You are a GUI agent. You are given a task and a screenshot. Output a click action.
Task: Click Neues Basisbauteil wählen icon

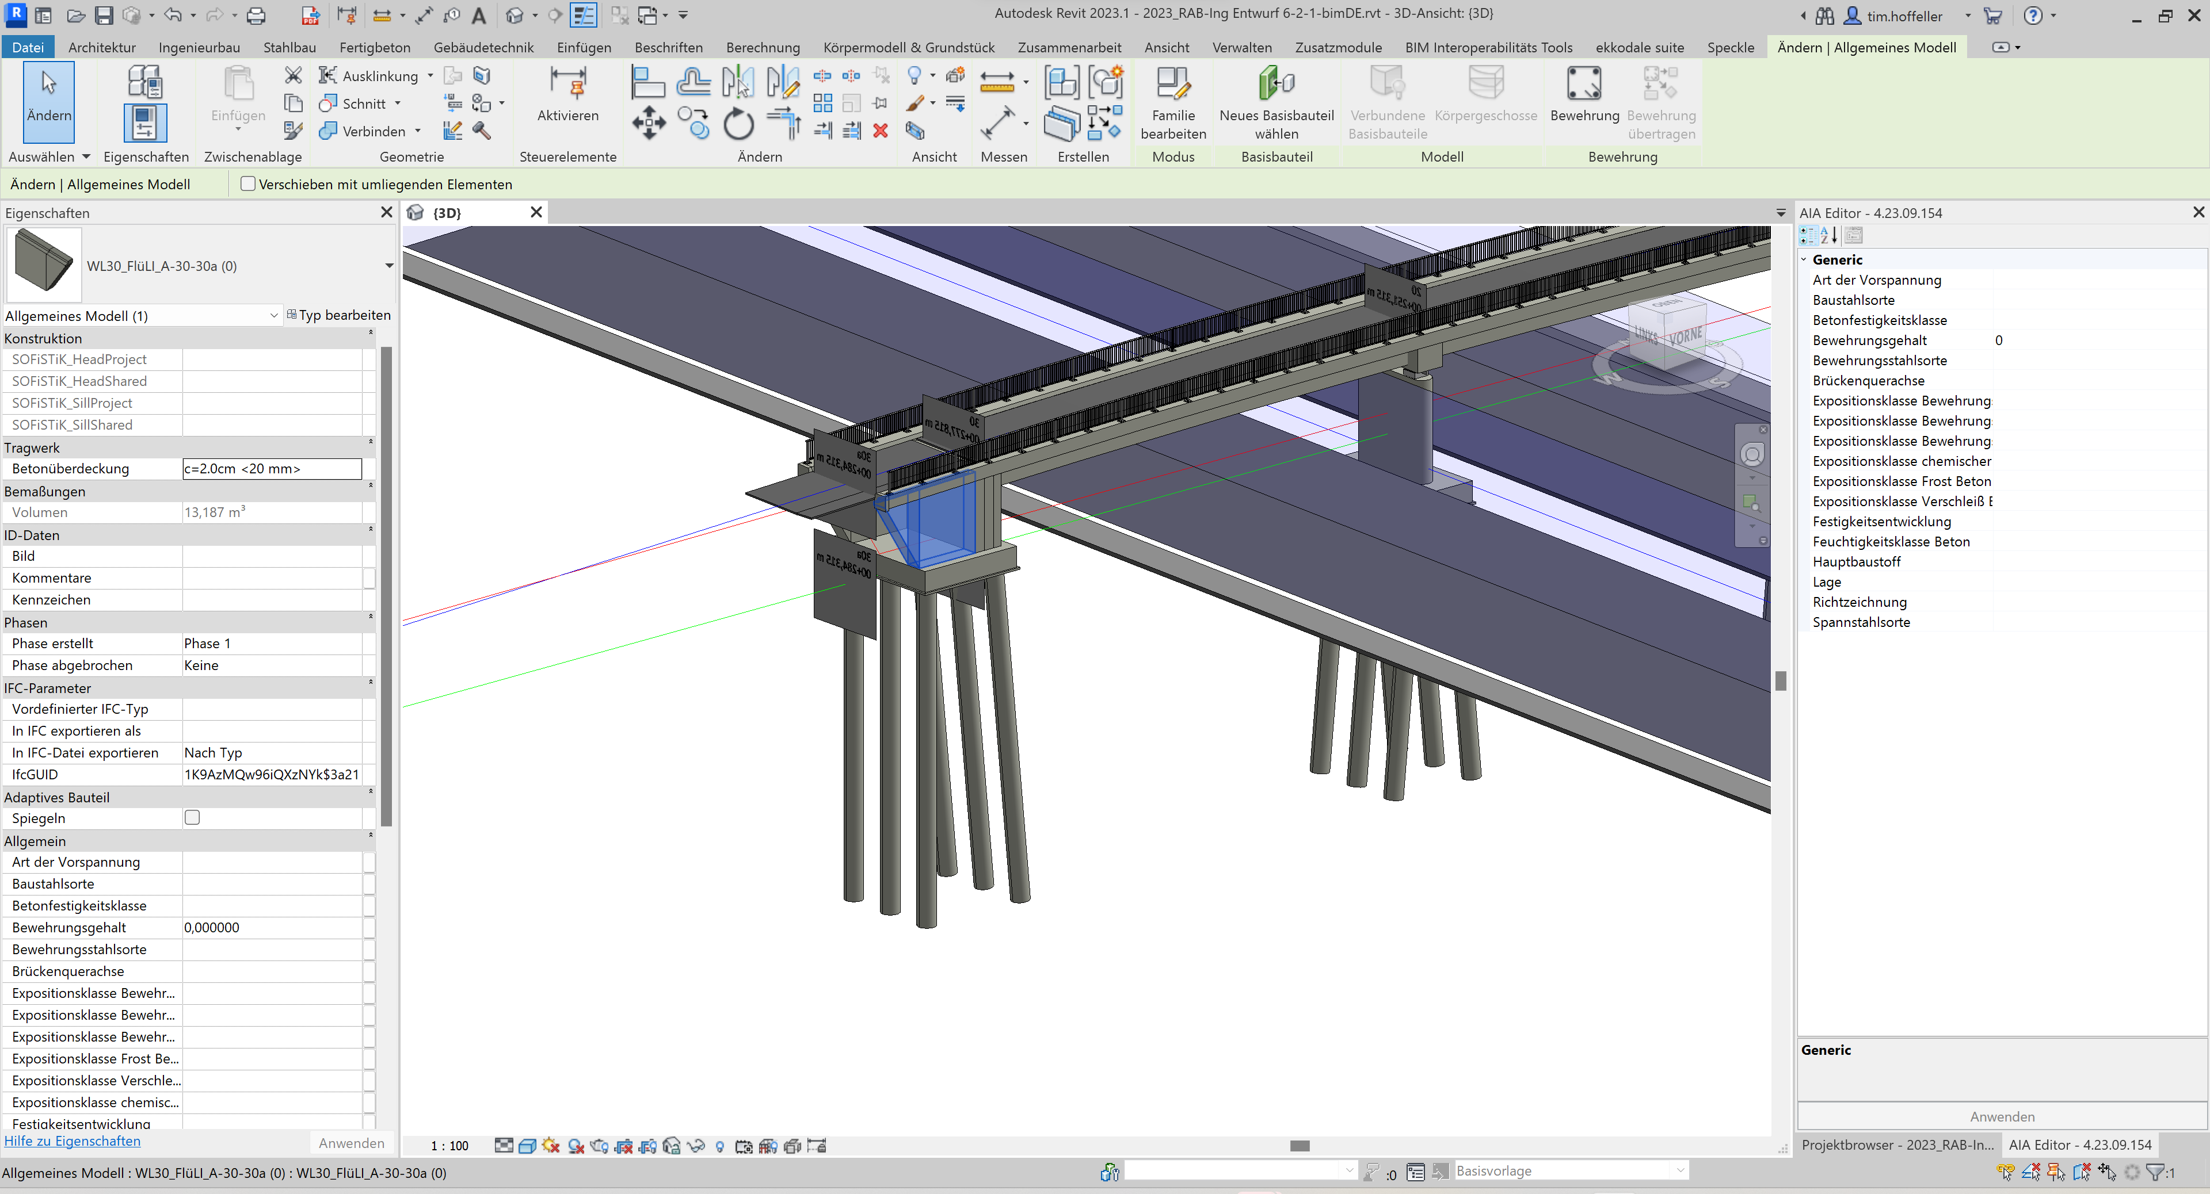[x=1276, y=102]
